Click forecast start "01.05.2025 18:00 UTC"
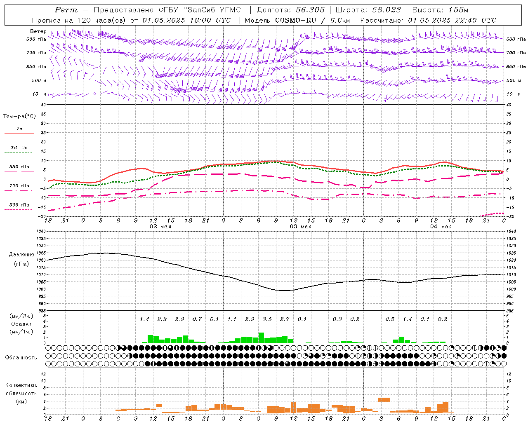Image resolution: width=528 pixels, height=422 pixels. click(187, 20)
